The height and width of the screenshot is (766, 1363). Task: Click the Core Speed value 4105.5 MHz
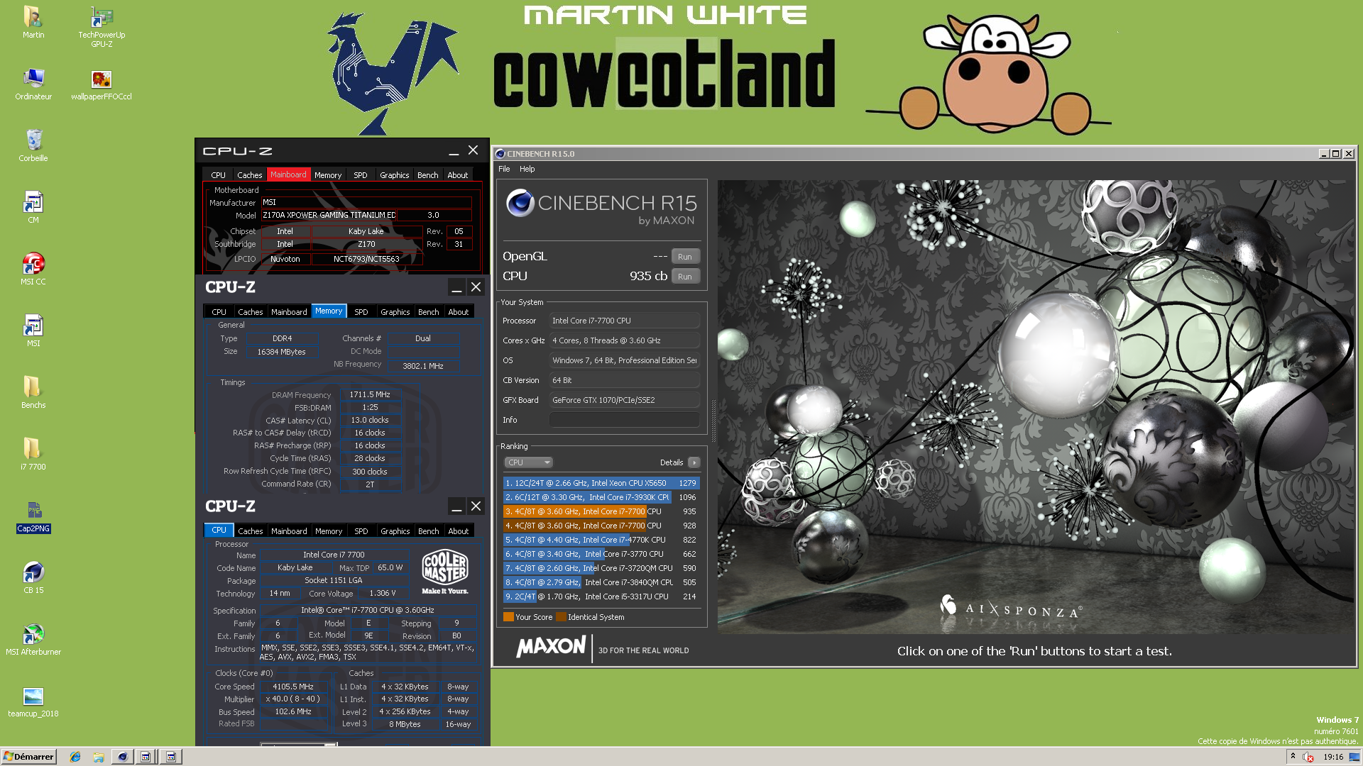tap(293, 687)
